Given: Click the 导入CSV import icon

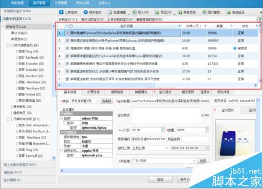Looking at the screenshot, I should coord(134,12).
